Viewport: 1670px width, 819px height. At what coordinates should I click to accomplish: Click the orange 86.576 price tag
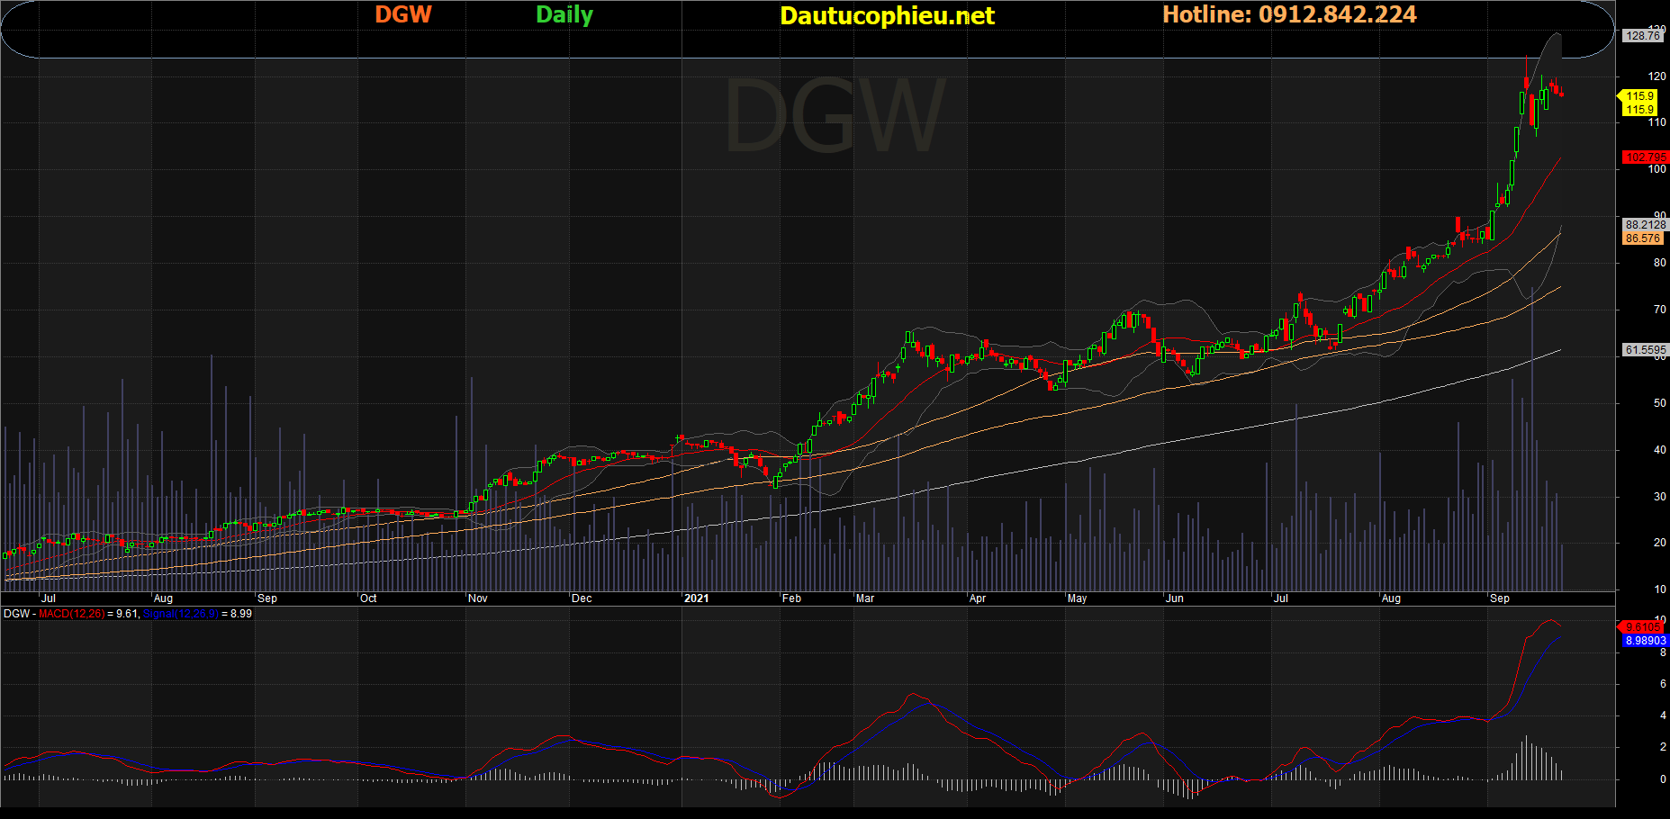pos(1643,238)
